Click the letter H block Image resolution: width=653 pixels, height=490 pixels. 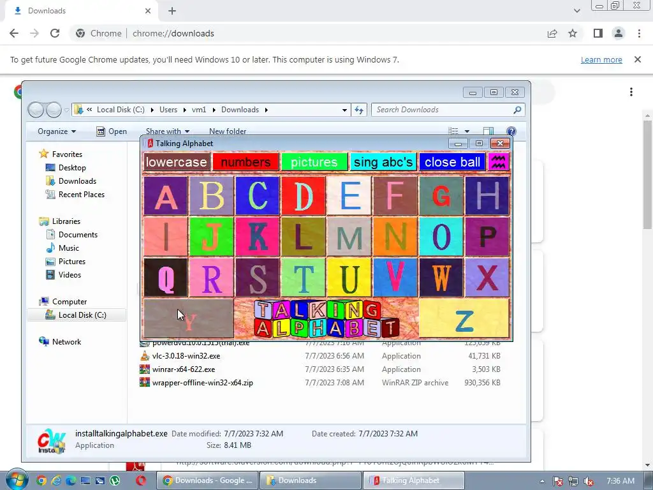487,195
